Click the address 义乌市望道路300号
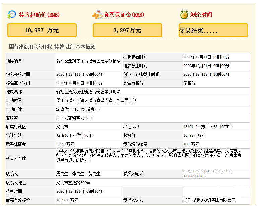This screenshot has width=258, height=207. click(73, 183)
